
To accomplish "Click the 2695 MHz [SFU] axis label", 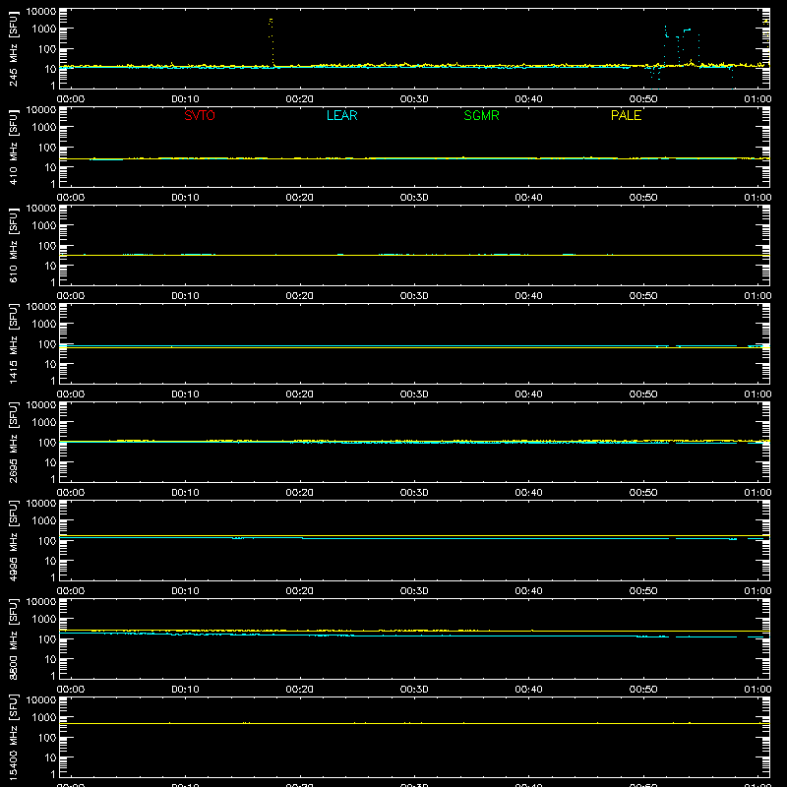I will coord(13,442).
